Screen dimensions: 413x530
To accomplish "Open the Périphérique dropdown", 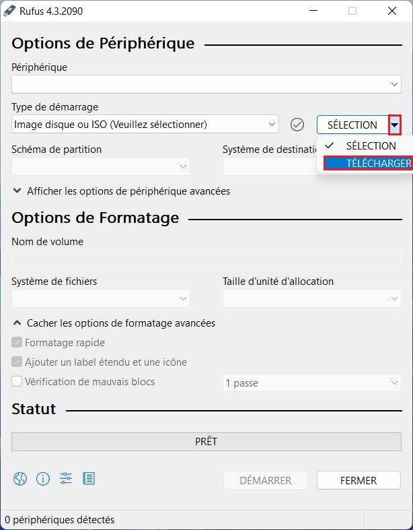I will 206,84.
